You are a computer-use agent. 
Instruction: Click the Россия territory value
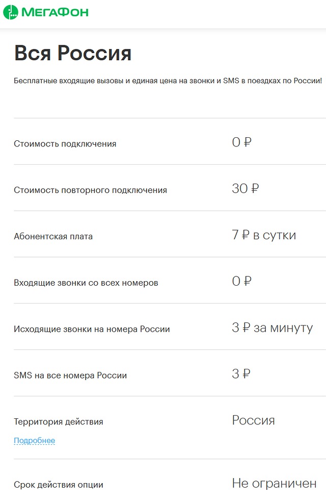[254, 420]
